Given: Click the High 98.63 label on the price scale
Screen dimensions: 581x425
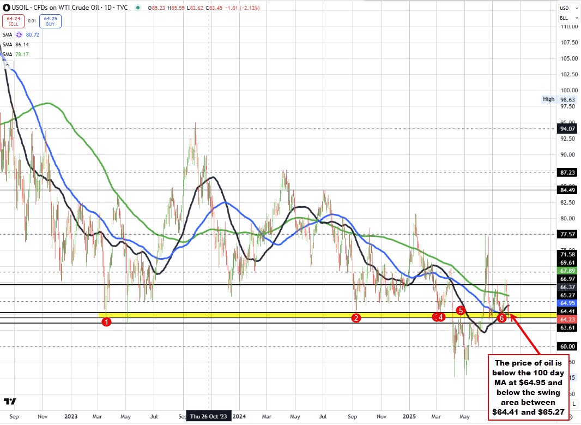Looking at the screenshot, I should tap(556, 99).
